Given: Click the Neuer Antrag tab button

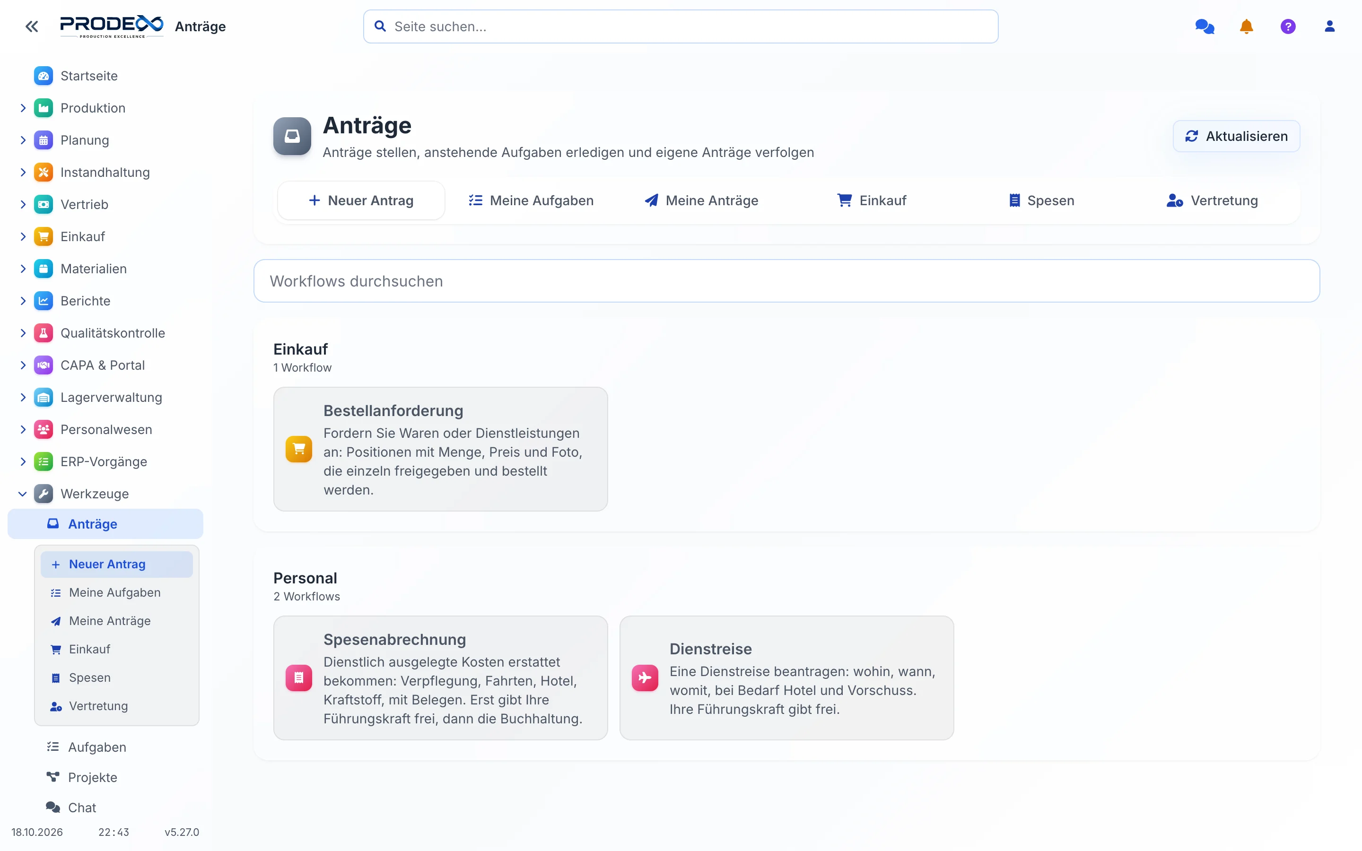Looking at the screenshot, I should pyautogui.click(x=361, y=200).
